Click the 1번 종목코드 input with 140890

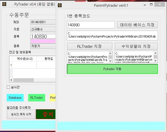[91, 25]
